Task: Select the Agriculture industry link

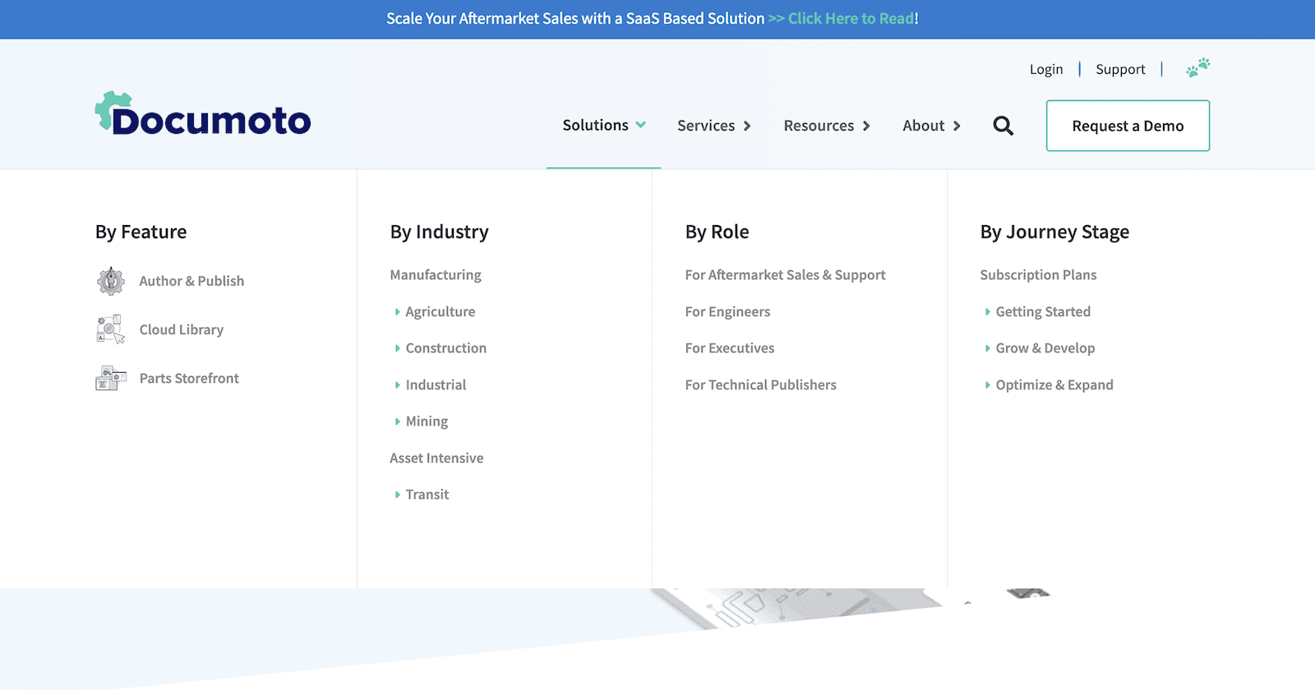Action: 441,311
